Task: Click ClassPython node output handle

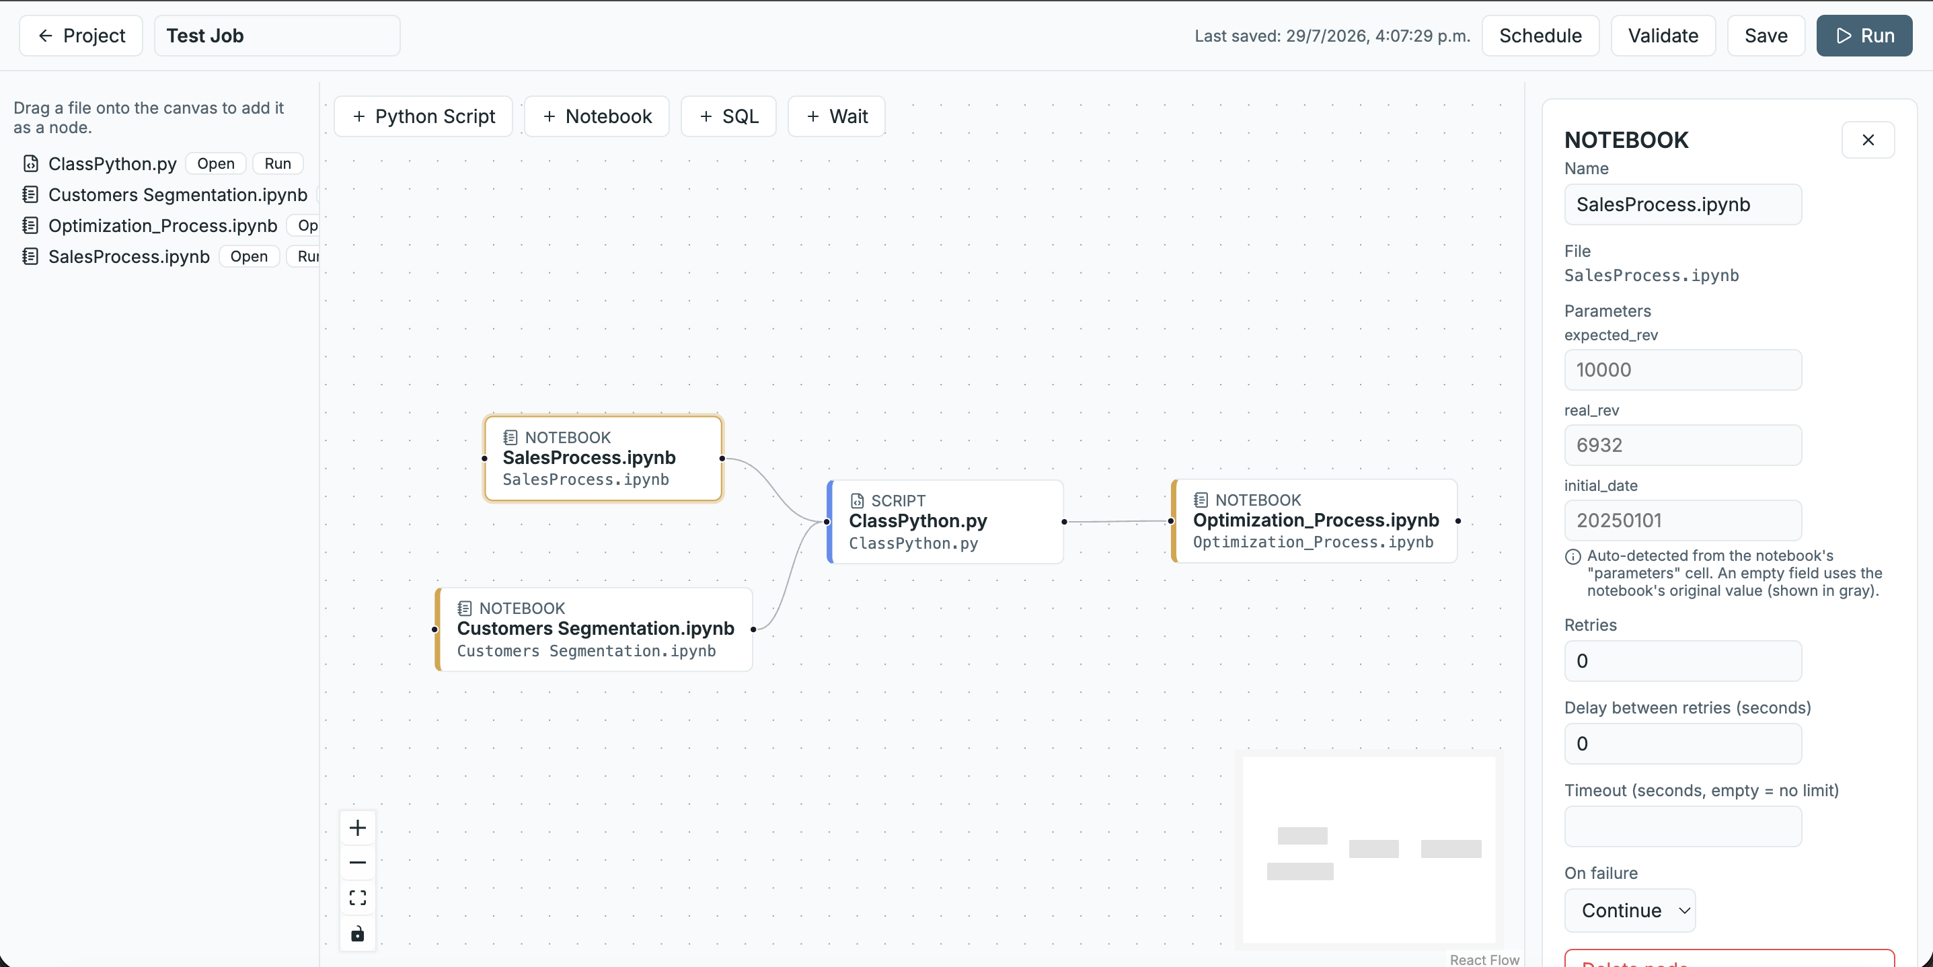Action: (x=1064, y=521)
